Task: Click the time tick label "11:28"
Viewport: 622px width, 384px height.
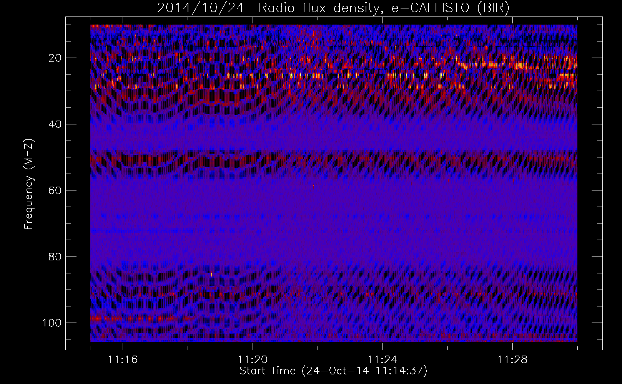Action: tap(512, 360)
